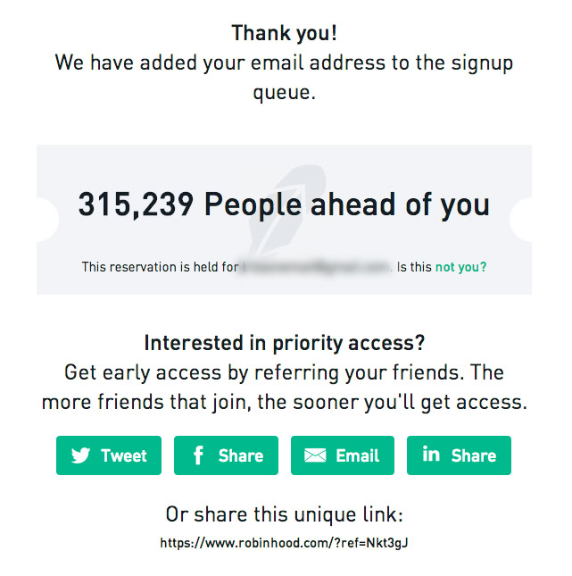Viewport: 572px width, 576px height.
Task: Click the 'Get early access by referring' paragraph
Action: tap(285, 388)
